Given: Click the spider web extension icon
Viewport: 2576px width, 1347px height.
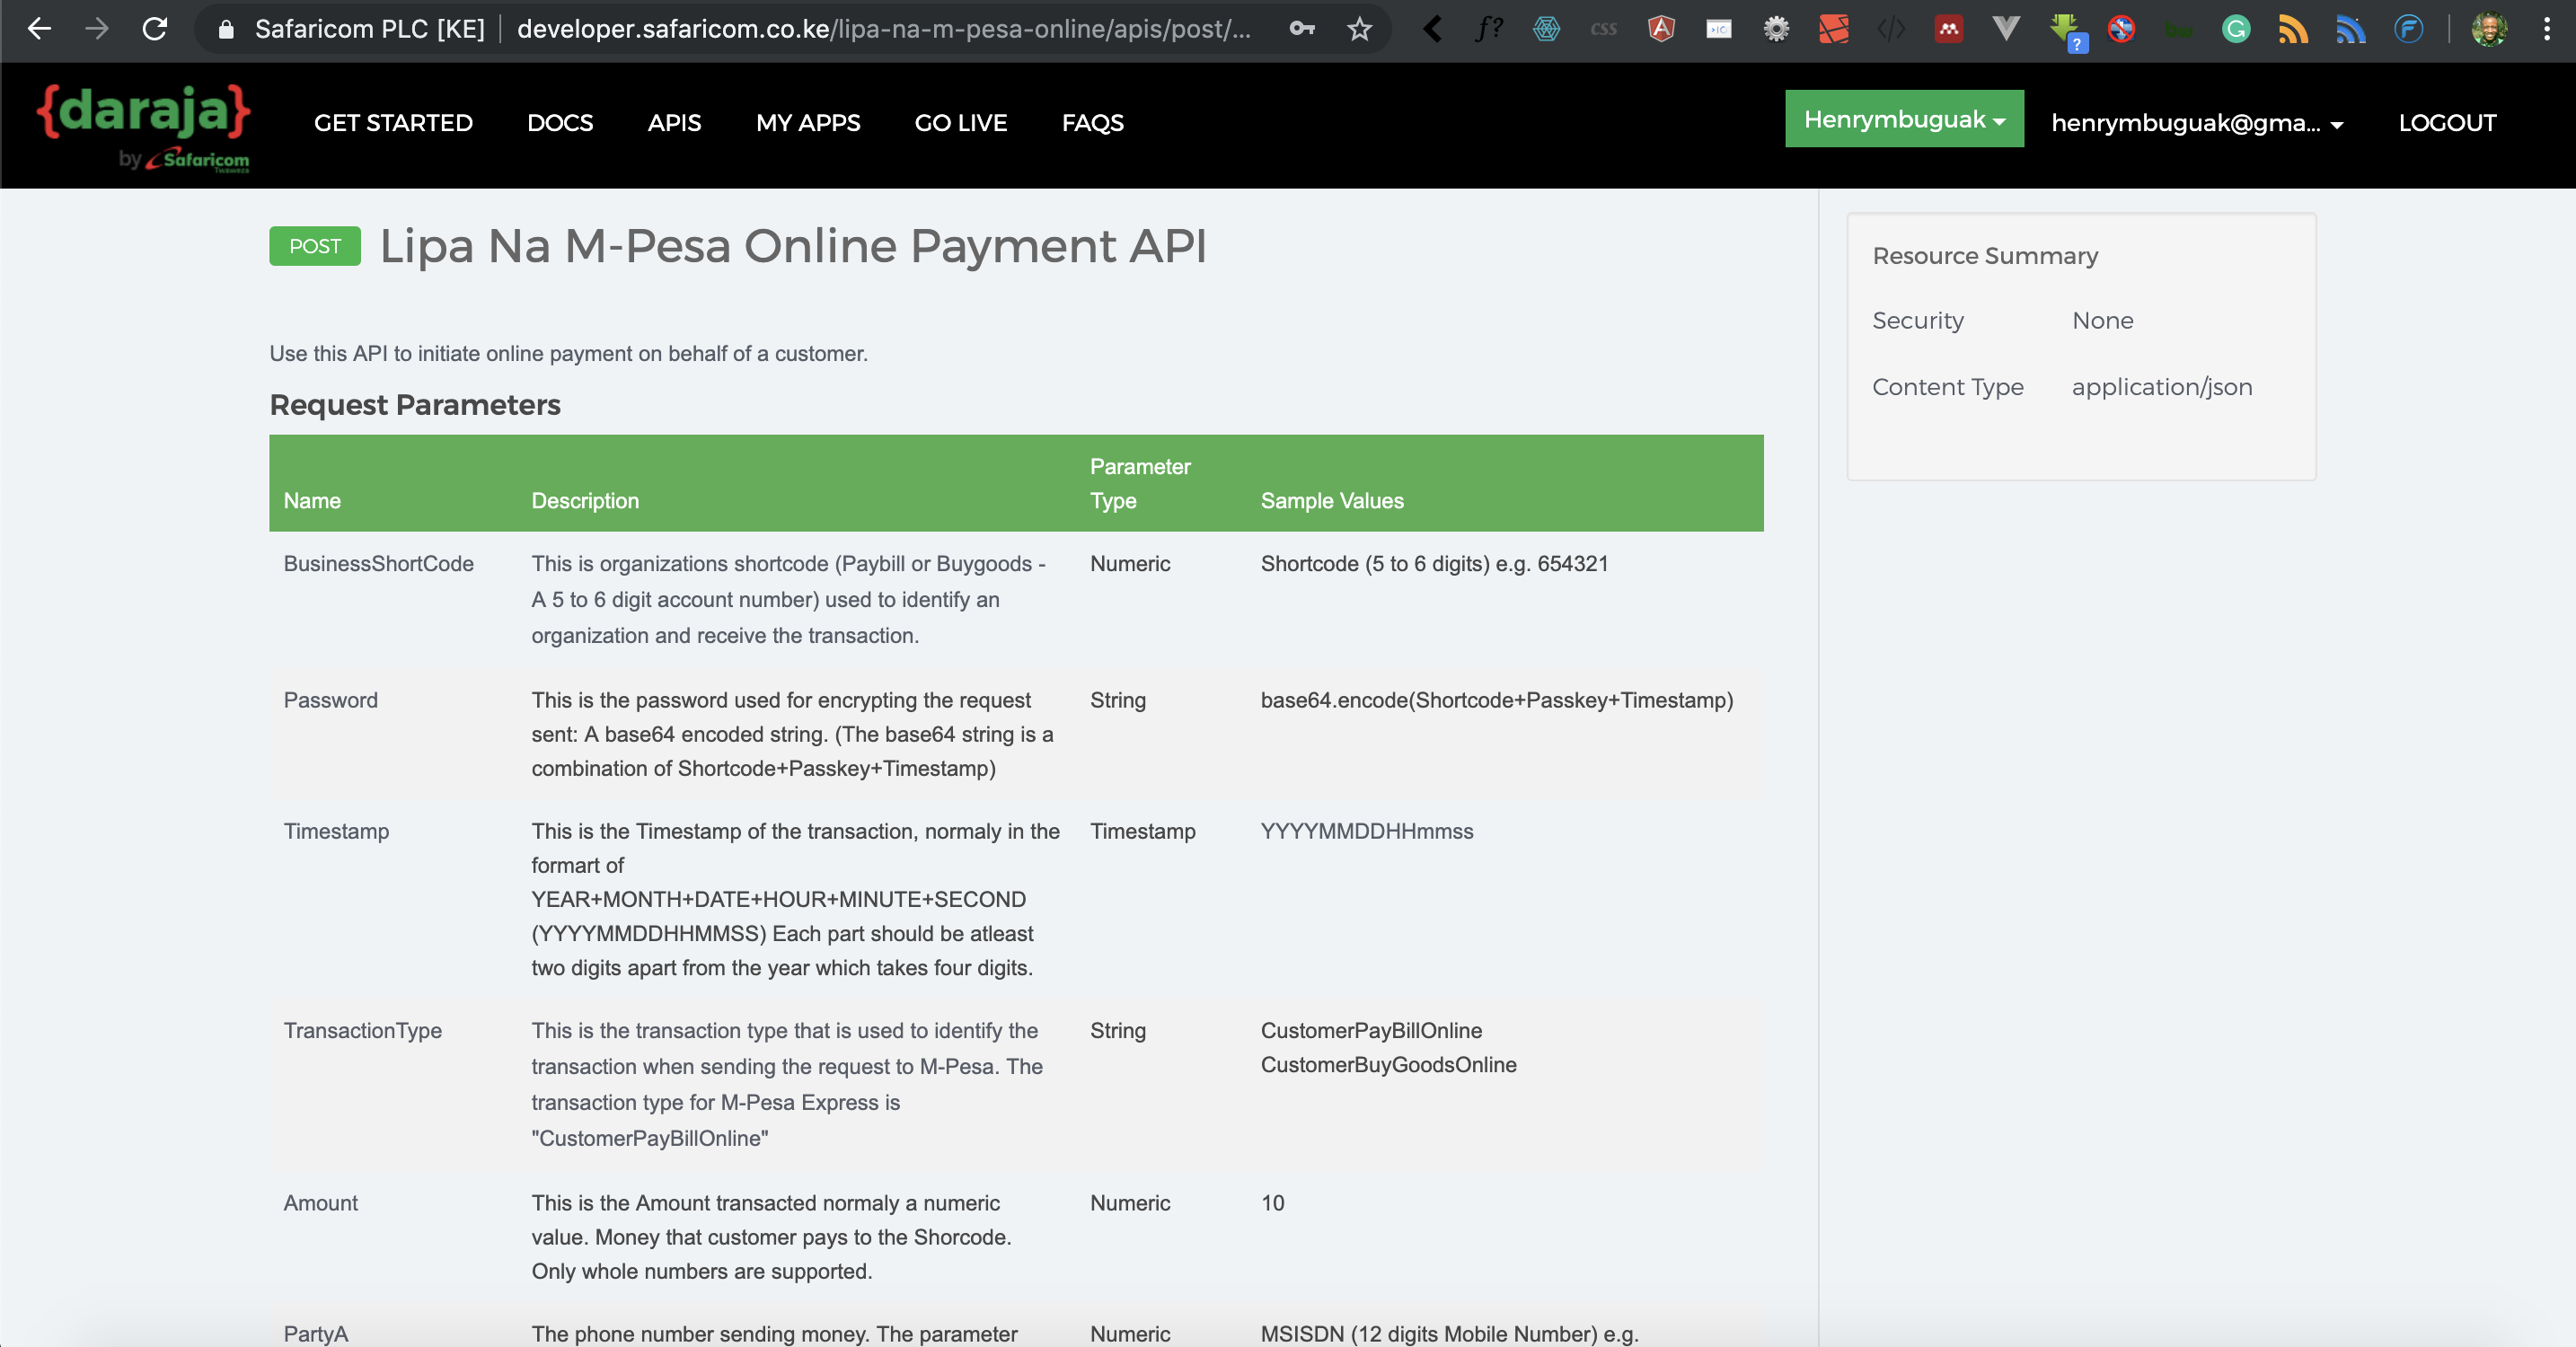Looking at the screenshot, I should click(x=1546, y=29).
